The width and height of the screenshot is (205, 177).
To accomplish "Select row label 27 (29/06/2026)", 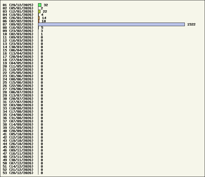I will (18, 89).
